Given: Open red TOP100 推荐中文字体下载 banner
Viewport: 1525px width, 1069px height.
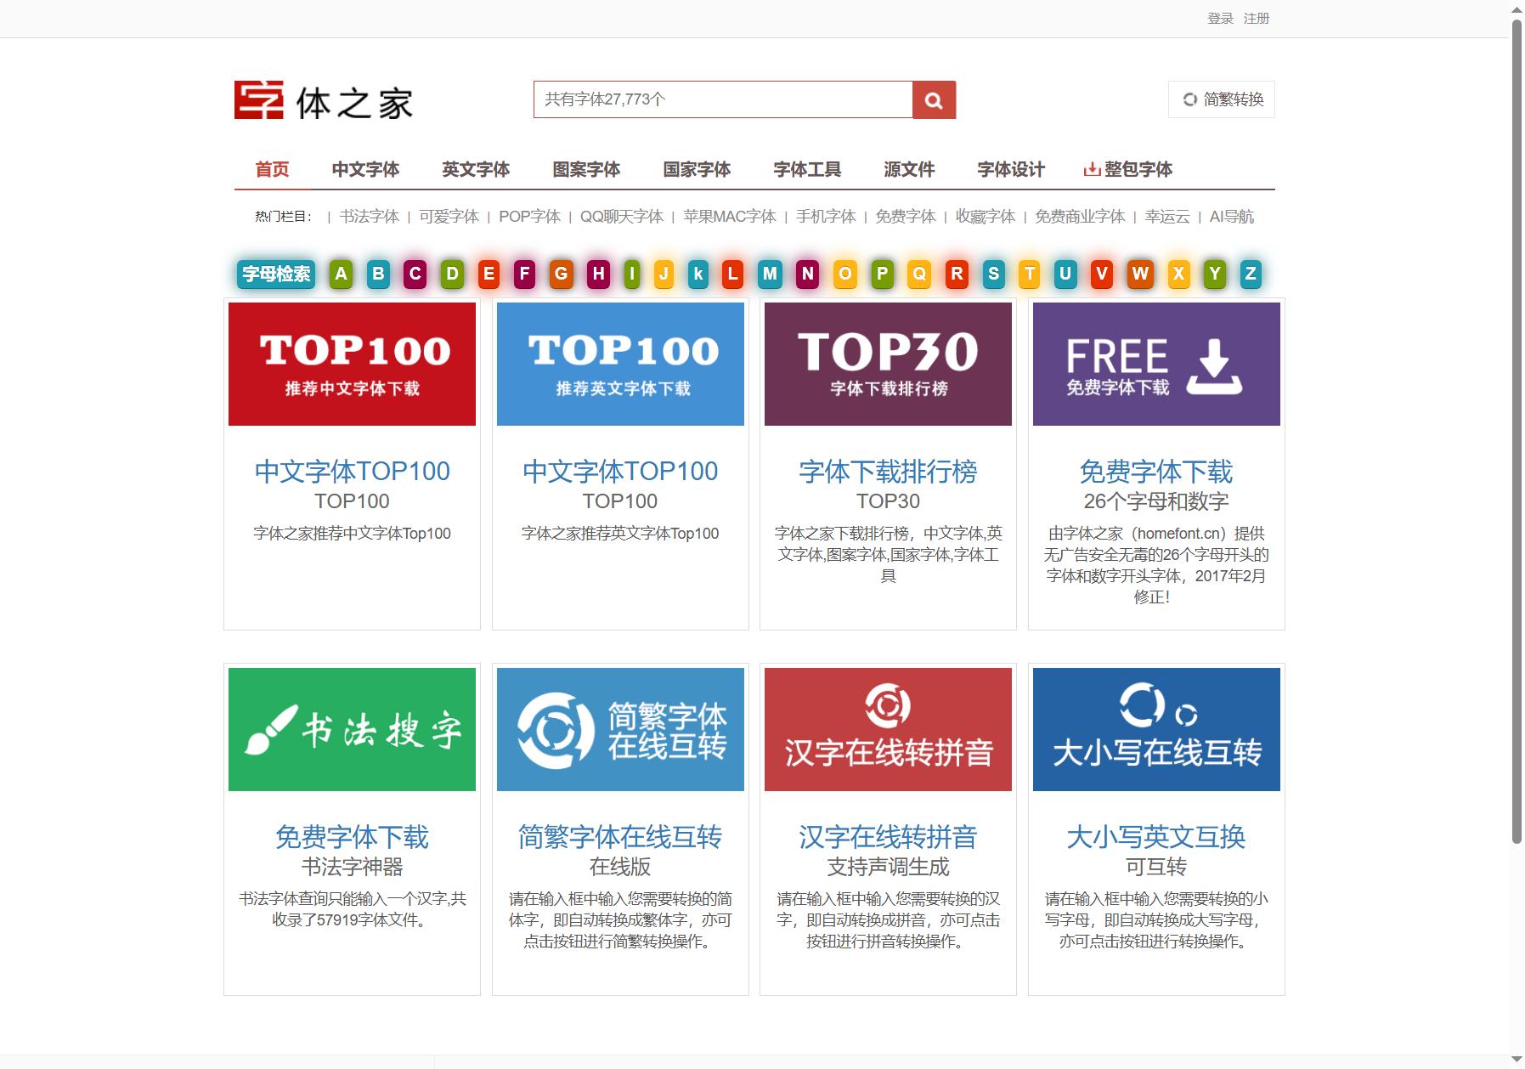Looking at the screenshot, I should 352,364.
